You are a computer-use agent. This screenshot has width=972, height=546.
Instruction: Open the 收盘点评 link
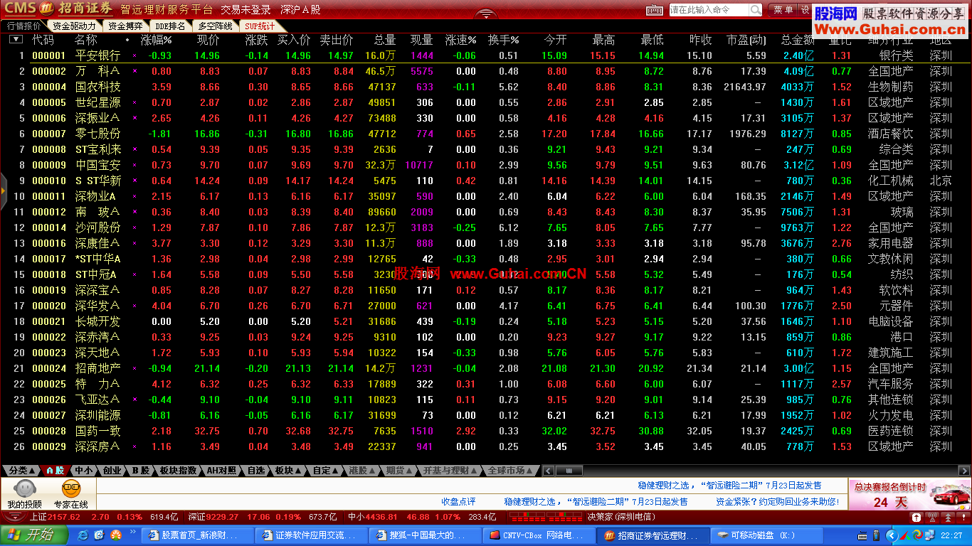(458, 502)
